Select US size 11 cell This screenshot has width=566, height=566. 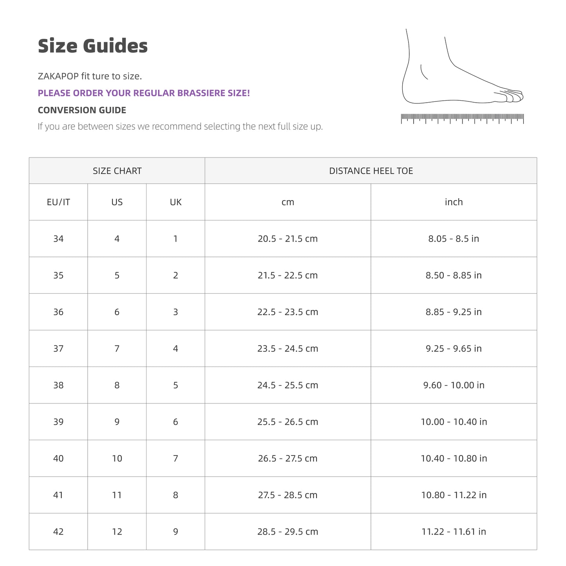pyautogui.click(x=117, y=495)
